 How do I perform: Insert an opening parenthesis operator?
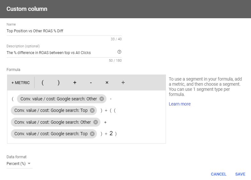point(43,83)
